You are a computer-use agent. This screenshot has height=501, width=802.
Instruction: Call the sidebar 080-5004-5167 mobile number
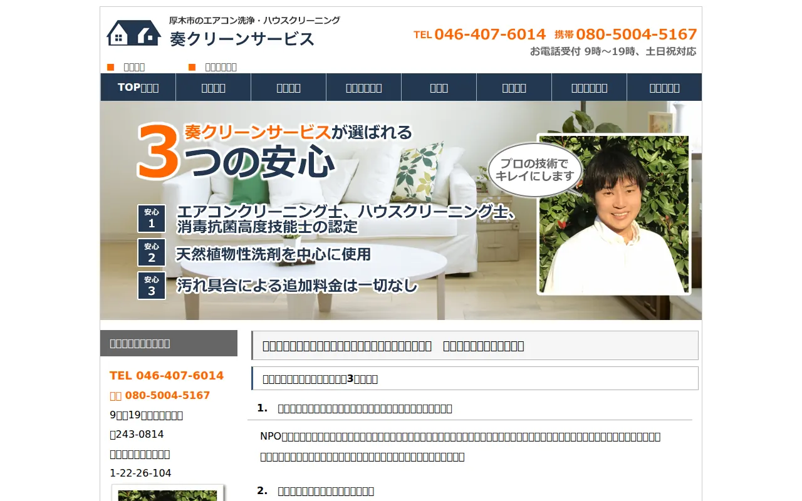(x=160, y=396)
